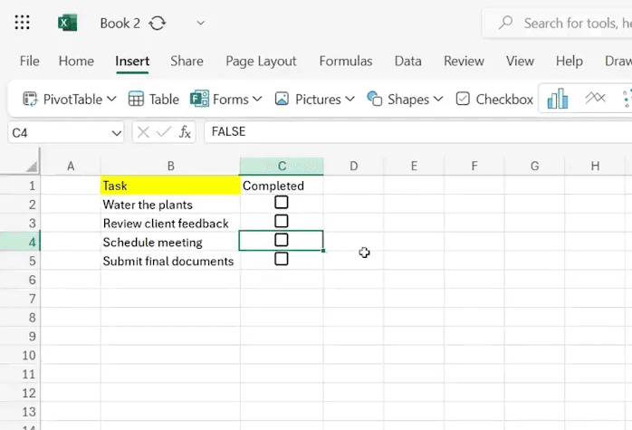The height and width of the screenshot is (430, 632).
Task: Tick the Submit final documents checkbox
Action: 282,259
